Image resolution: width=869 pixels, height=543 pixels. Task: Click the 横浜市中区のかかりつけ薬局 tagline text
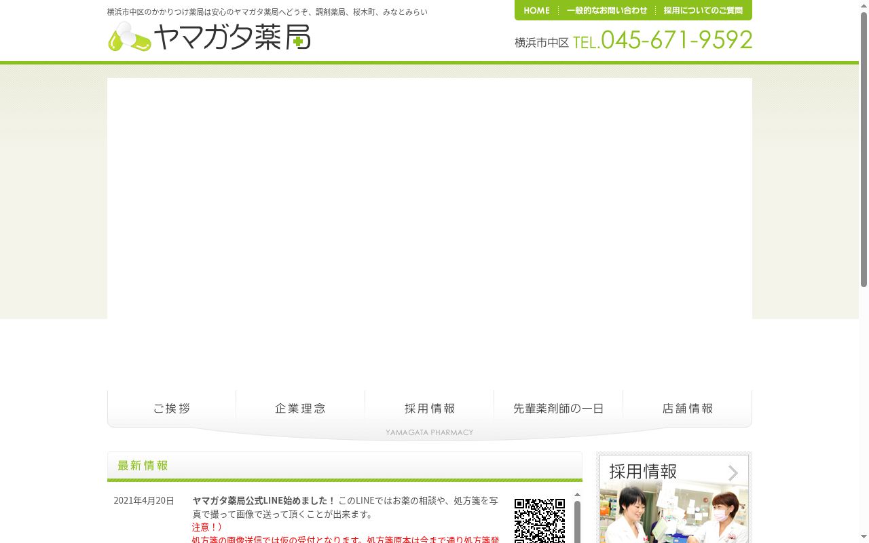point(267,12)
